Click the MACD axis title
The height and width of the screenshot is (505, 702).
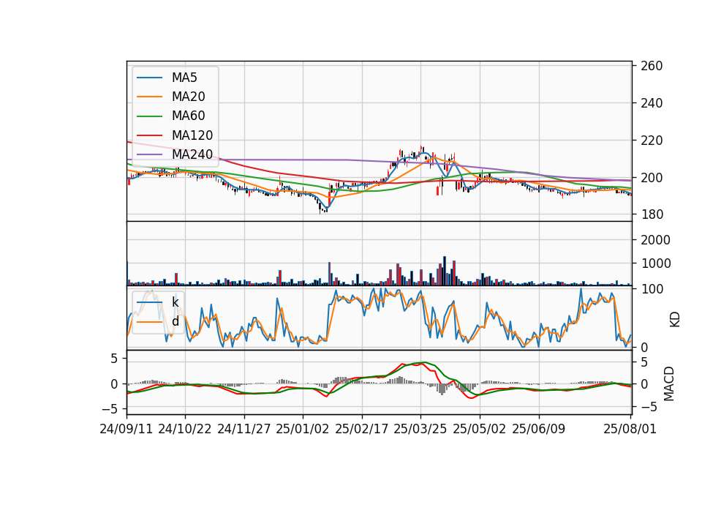[669, 384]
